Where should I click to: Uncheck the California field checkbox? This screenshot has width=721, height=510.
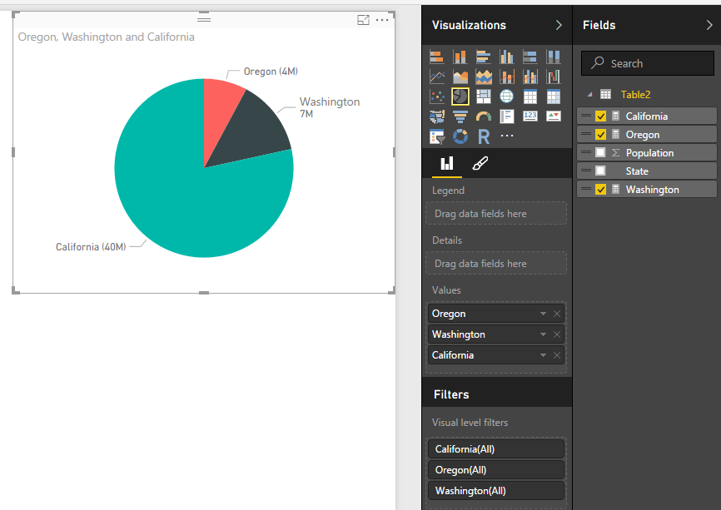point(600,116)
